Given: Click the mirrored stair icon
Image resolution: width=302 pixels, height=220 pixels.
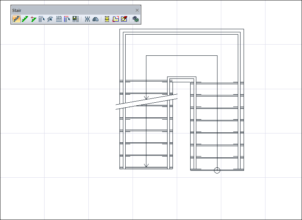Looking at the screenshot, I should 50,19.
